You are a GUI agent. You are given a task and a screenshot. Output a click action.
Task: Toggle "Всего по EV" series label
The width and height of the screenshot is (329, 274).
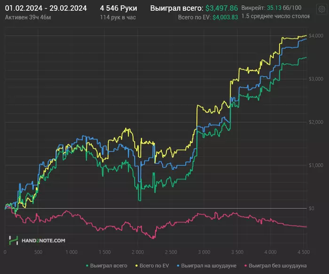click(154, 266)
